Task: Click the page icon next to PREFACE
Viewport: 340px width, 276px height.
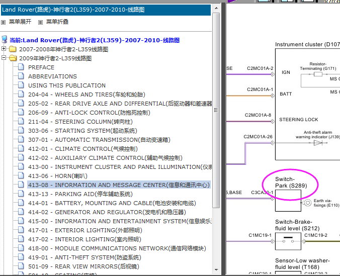Action: (21, 67)
